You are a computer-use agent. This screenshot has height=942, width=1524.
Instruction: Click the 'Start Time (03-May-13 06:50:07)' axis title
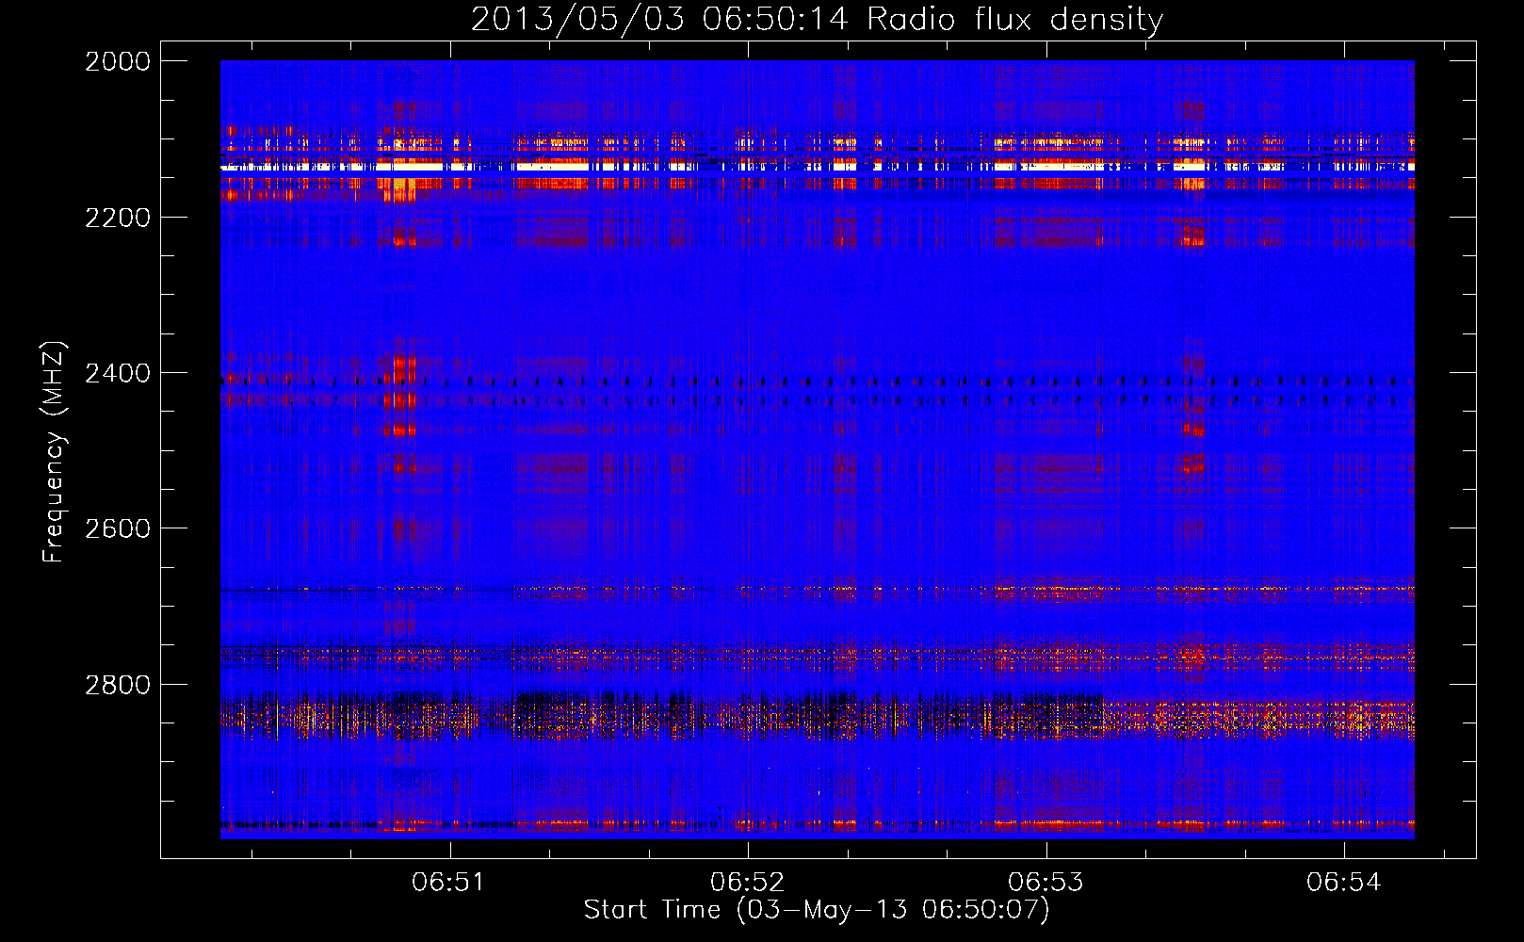817,910
